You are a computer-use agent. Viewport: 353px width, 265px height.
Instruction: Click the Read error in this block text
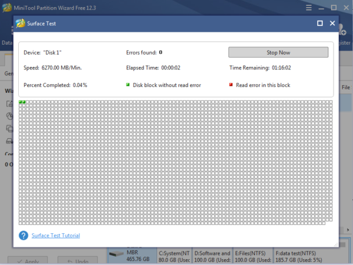(263, 85)
